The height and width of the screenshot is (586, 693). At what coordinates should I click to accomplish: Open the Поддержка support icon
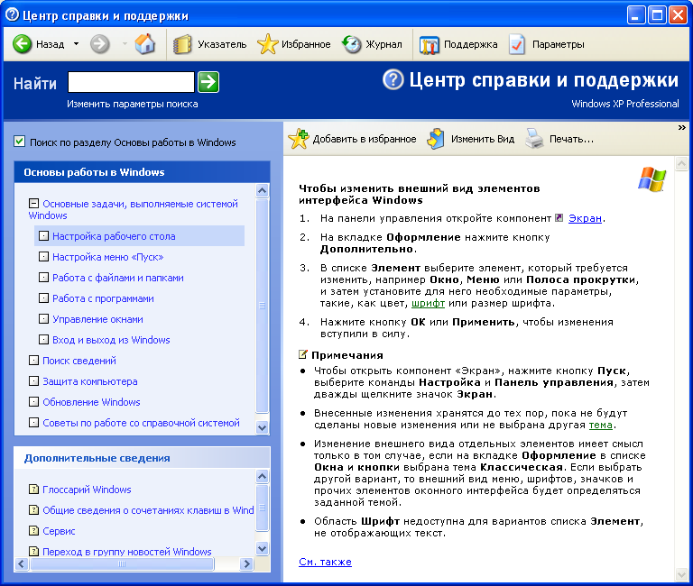429,44
